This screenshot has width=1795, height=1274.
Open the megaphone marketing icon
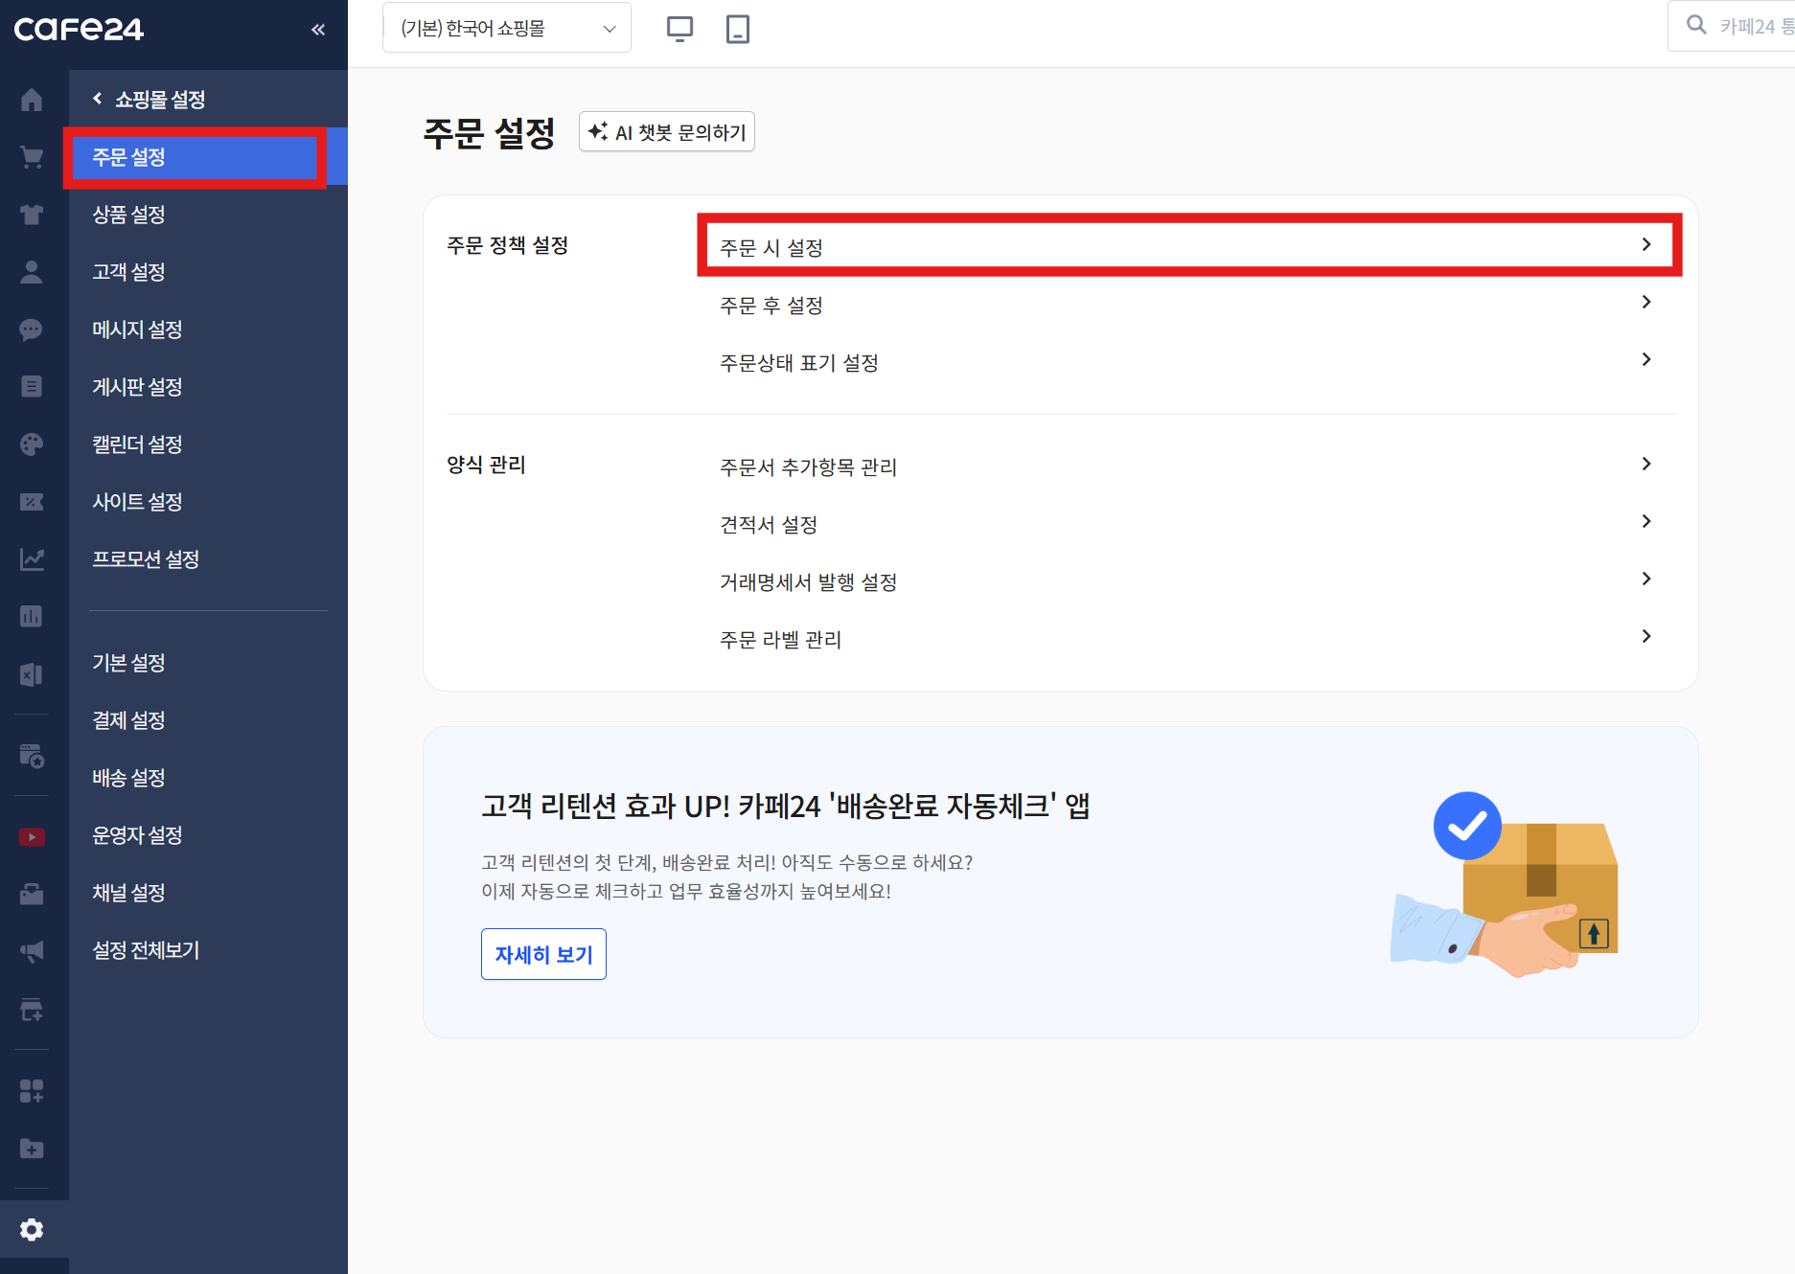click(x=32, y=951)
